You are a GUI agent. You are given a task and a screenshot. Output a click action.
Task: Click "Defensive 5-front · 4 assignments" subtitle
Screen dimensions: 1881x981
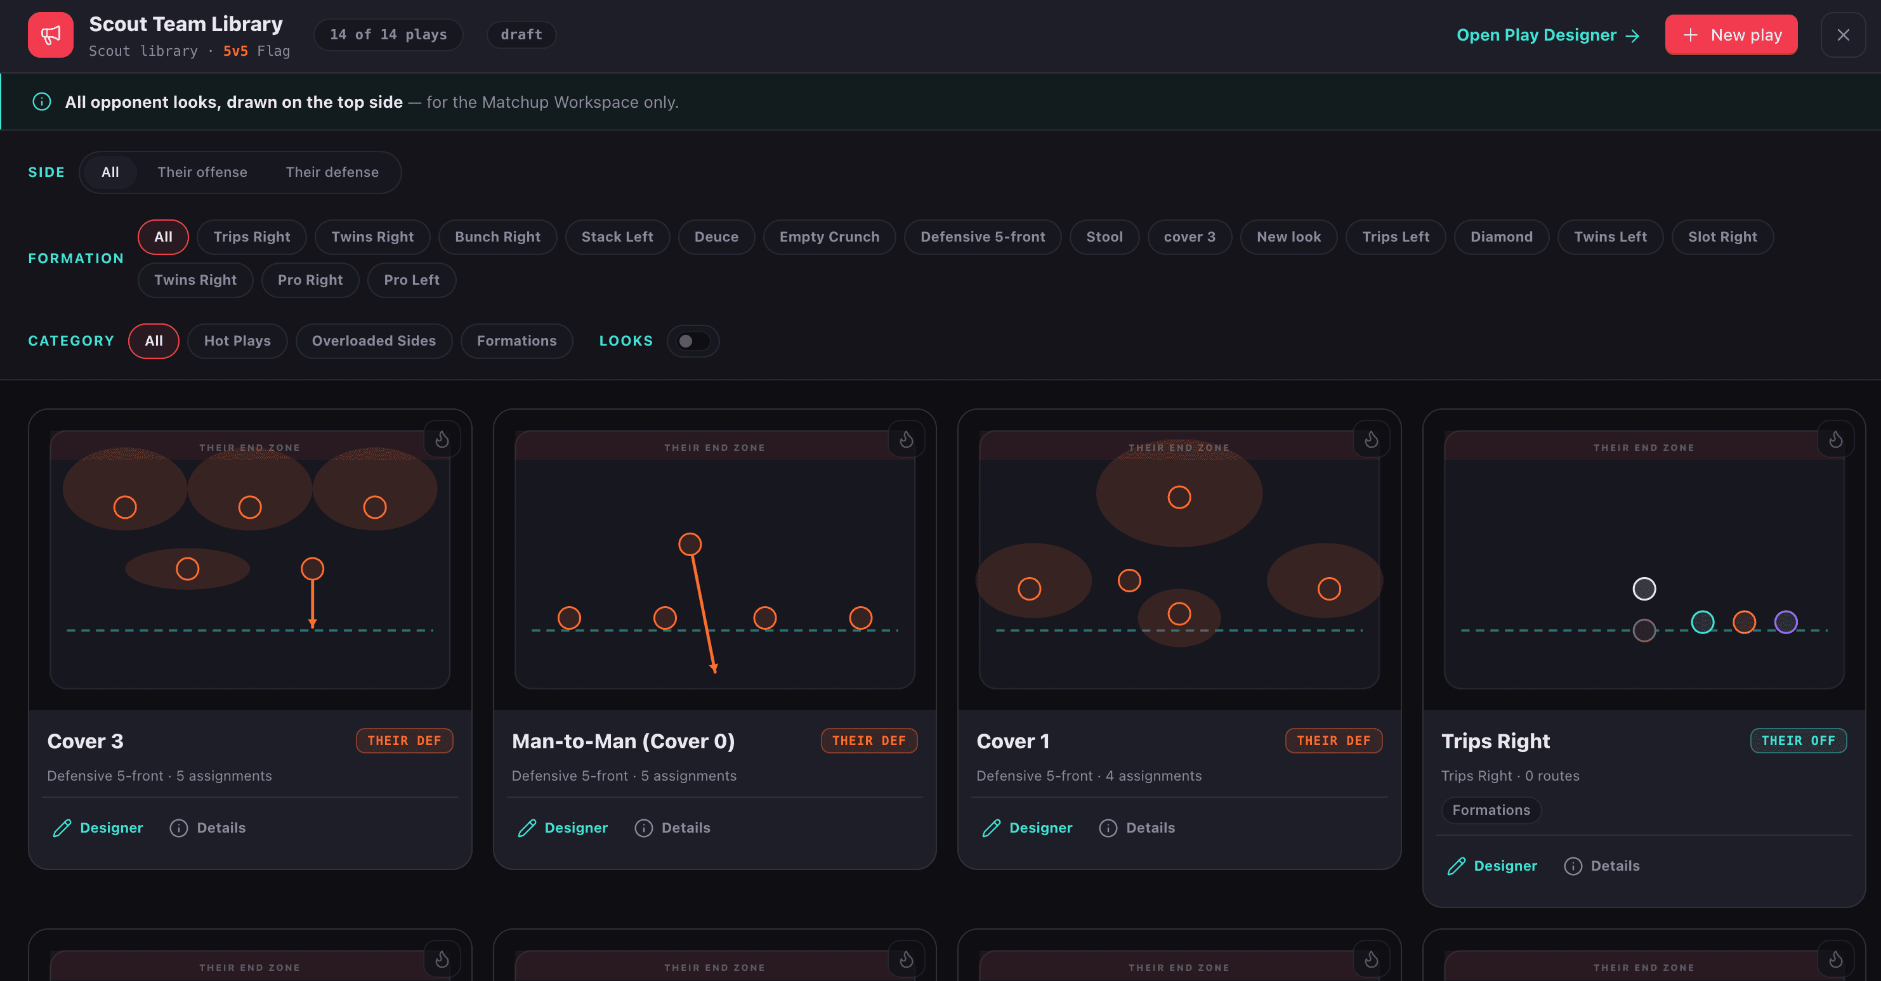(1089, 776)
